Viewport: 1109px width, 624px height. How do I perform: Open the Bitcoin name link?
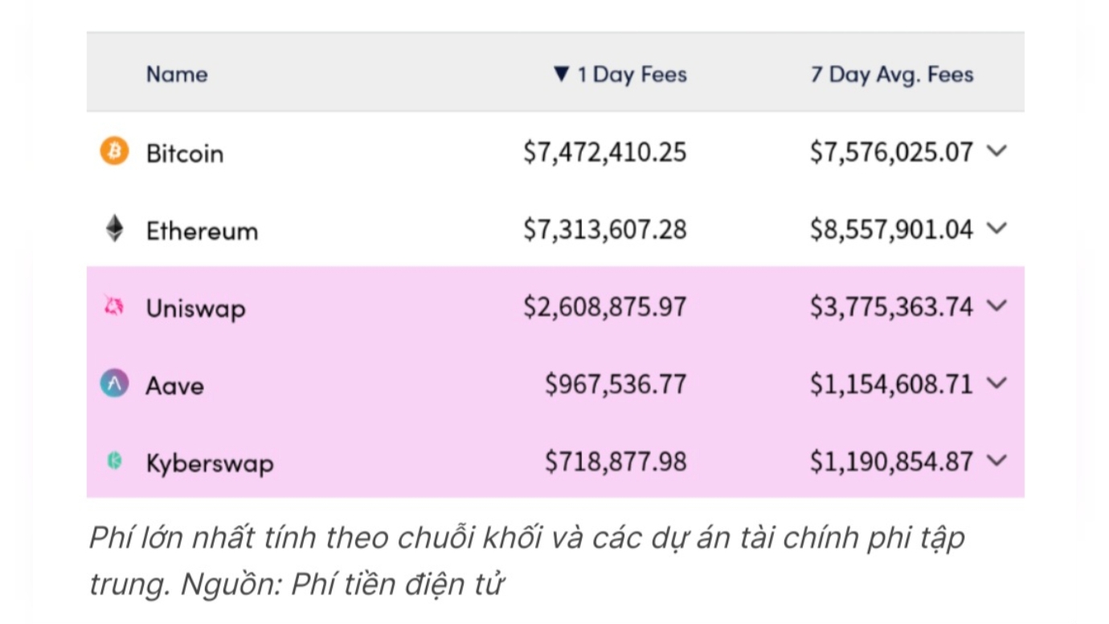pyautogui.click(x=185, y=153)
